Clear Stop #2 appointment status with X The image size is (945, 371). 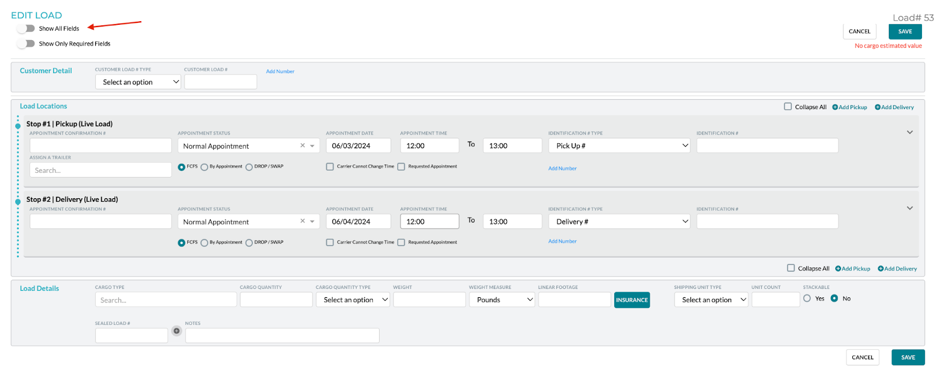click(x=302, y=221)
